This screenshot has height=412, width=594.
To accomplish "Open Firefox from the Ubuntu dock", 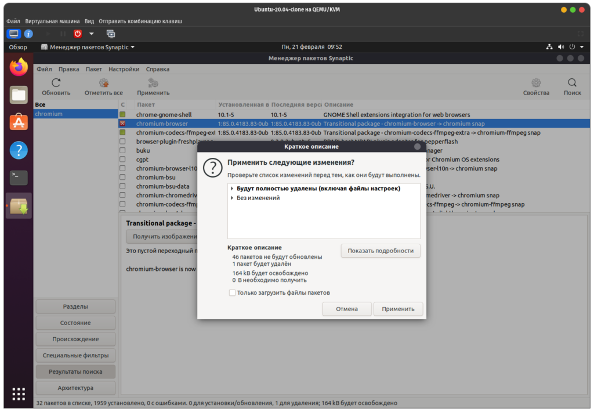I will coord(19,67).
